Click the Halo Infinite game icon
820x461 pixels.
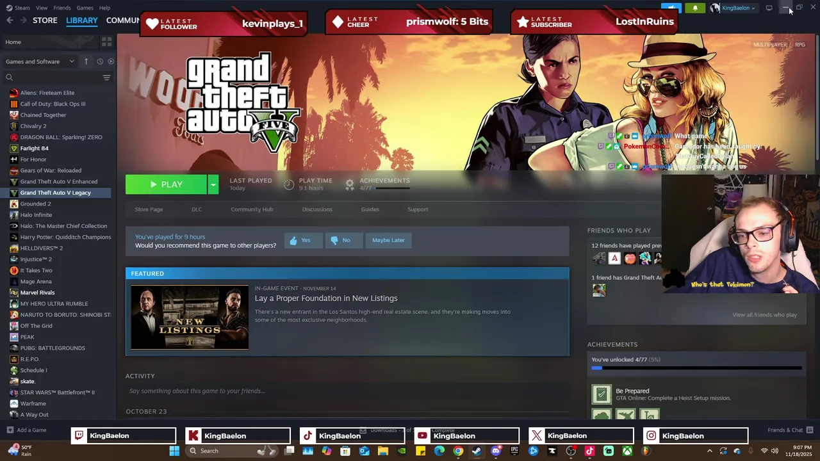coord(14,215)
